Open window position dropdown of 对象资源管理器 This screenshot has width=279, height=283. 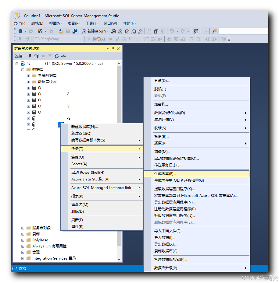[x=108, y=49]
